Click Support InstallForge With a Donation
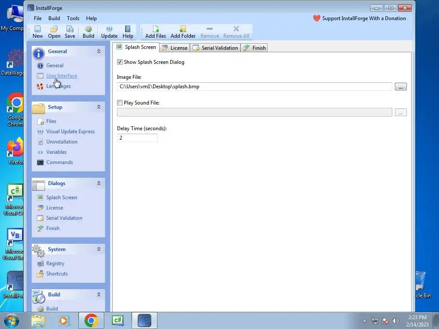Image resolution: width=439 pixels, height=329 pixels. pos(360,18)
